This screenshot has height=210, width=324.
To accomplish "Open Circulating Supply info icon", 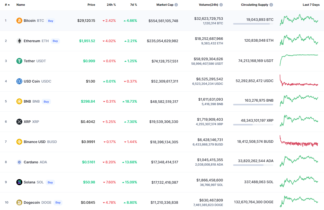I will tap(271, 5).
